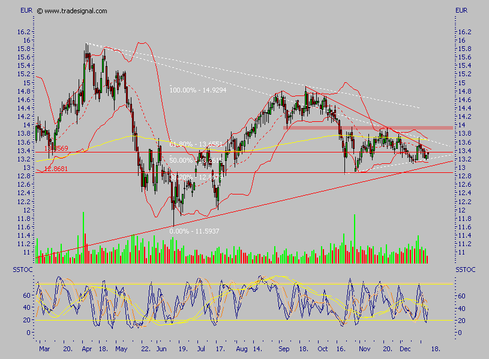This screenshot has height=359, width=489.
Task: Click the Mar date on time axis
Action: [44, 348]
